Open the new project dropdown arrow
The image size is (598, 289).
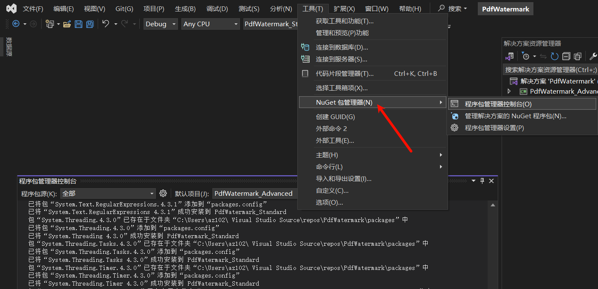58,24
